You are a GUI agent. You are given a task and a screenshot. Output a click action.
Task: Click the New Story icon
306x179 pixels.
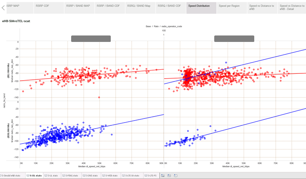pyautogui.click(x=176, y=176)
